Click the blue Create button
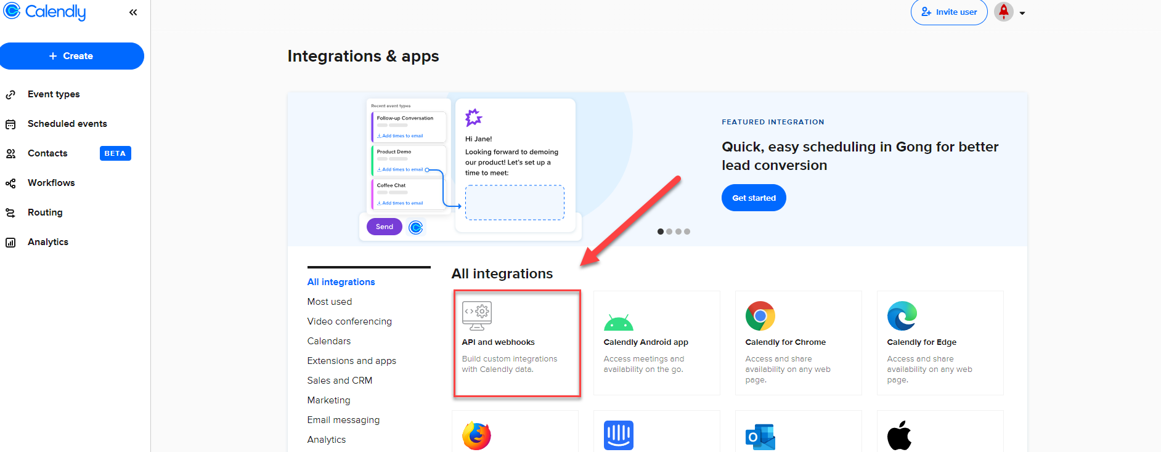This screenshot has width=1161, height=452. pos(72,56)
